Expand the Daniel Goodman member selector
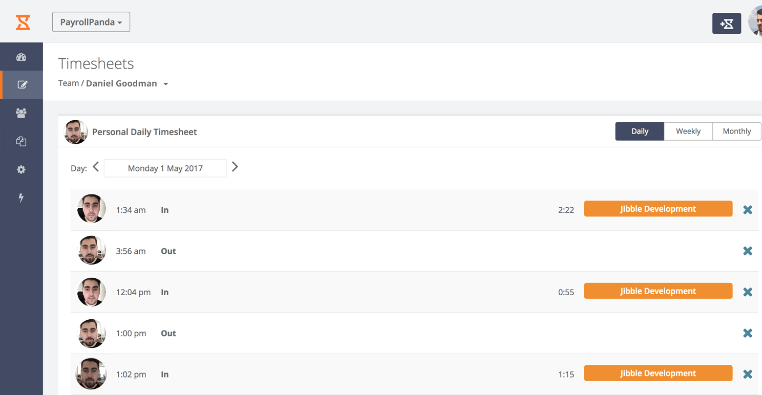The image size is (762, 395). coord(166,84)
